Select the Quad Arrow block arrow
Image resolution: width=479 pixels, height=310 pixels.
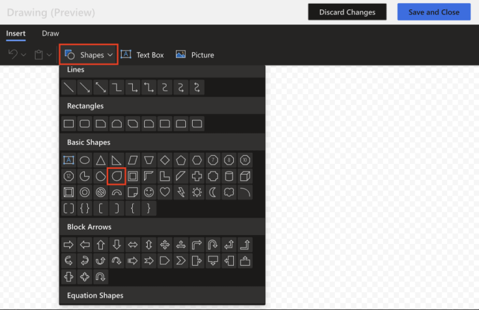coord(165,245)
